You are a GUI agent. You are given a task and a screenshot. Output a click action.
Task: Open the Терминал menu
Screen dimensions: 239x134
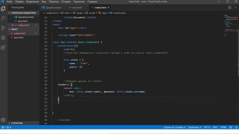tap(79, 1)
